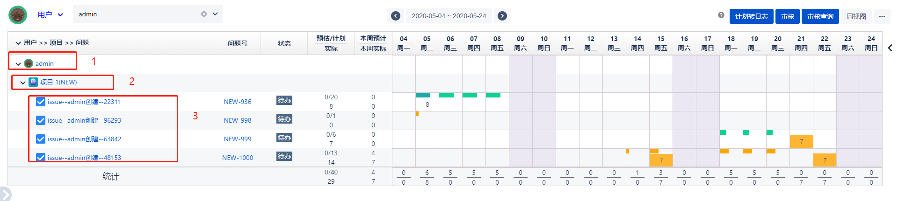Image resolution: width=898 pixels, height=201 pixels.
Task: Toggle checkbox for issue--admin创建--63842
Action: pyautogui.click(x=41, y=139)
